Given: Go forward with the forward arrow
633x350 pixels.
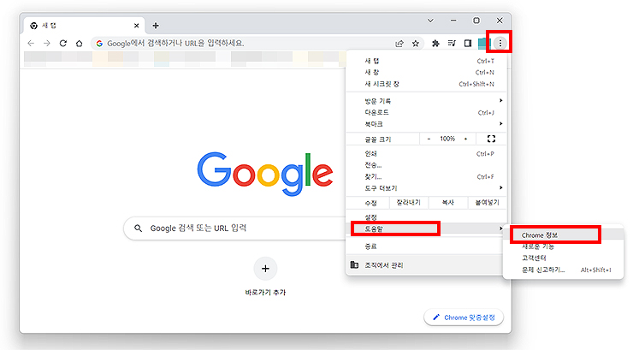Looking at the screenshot, I should tap(47, 43).
